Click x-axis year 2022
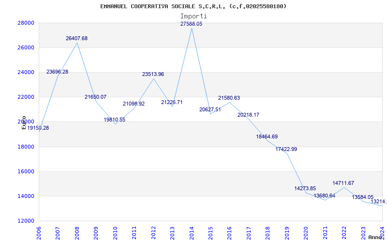 (x=344, y=233)
